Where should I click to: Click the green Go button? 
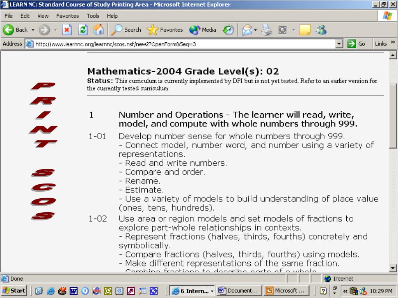pos(356,44)
